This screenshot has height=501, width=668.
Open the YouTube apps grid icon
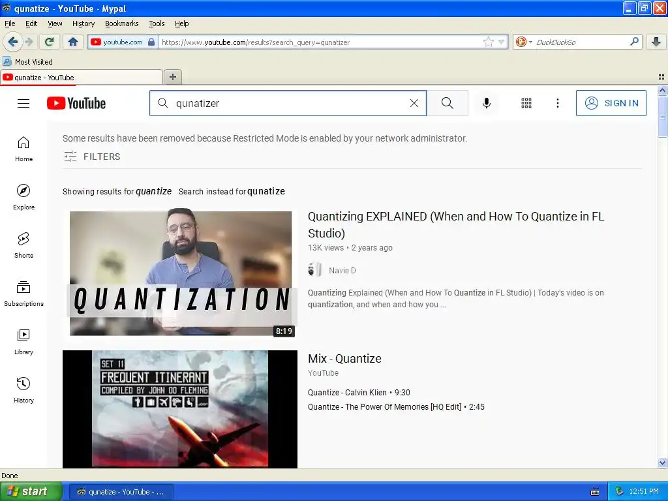526,103
